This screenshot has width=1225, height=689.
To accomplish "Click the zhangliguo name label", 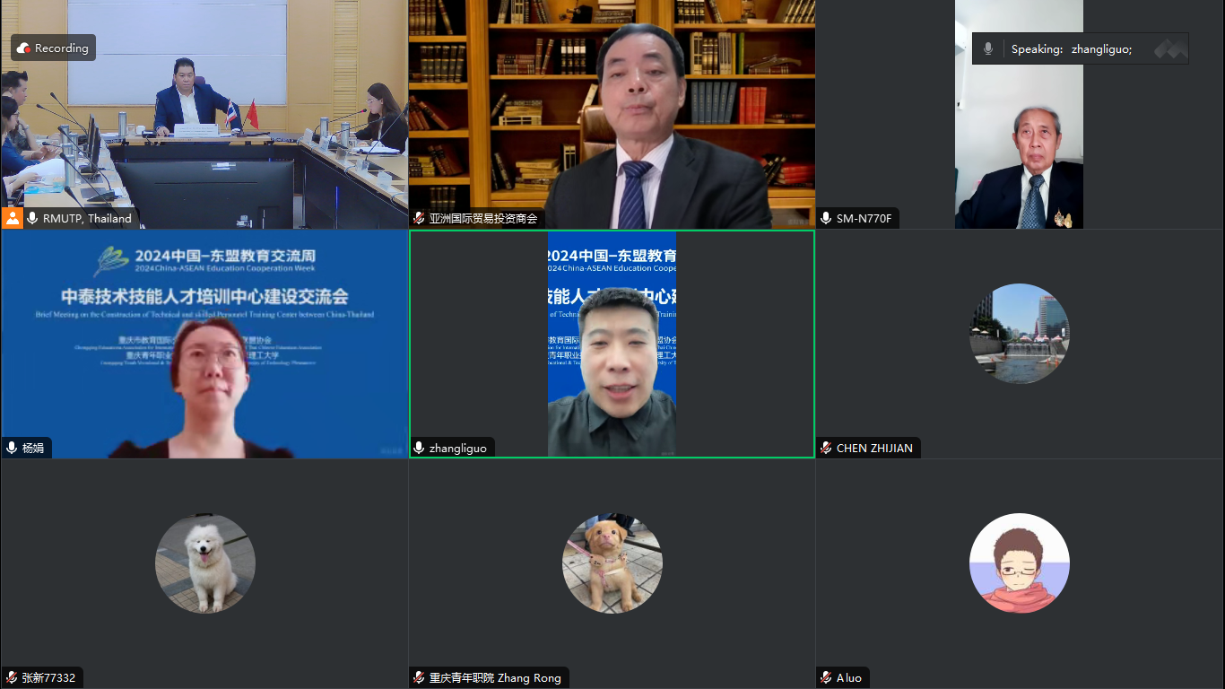I will point(457,448).
